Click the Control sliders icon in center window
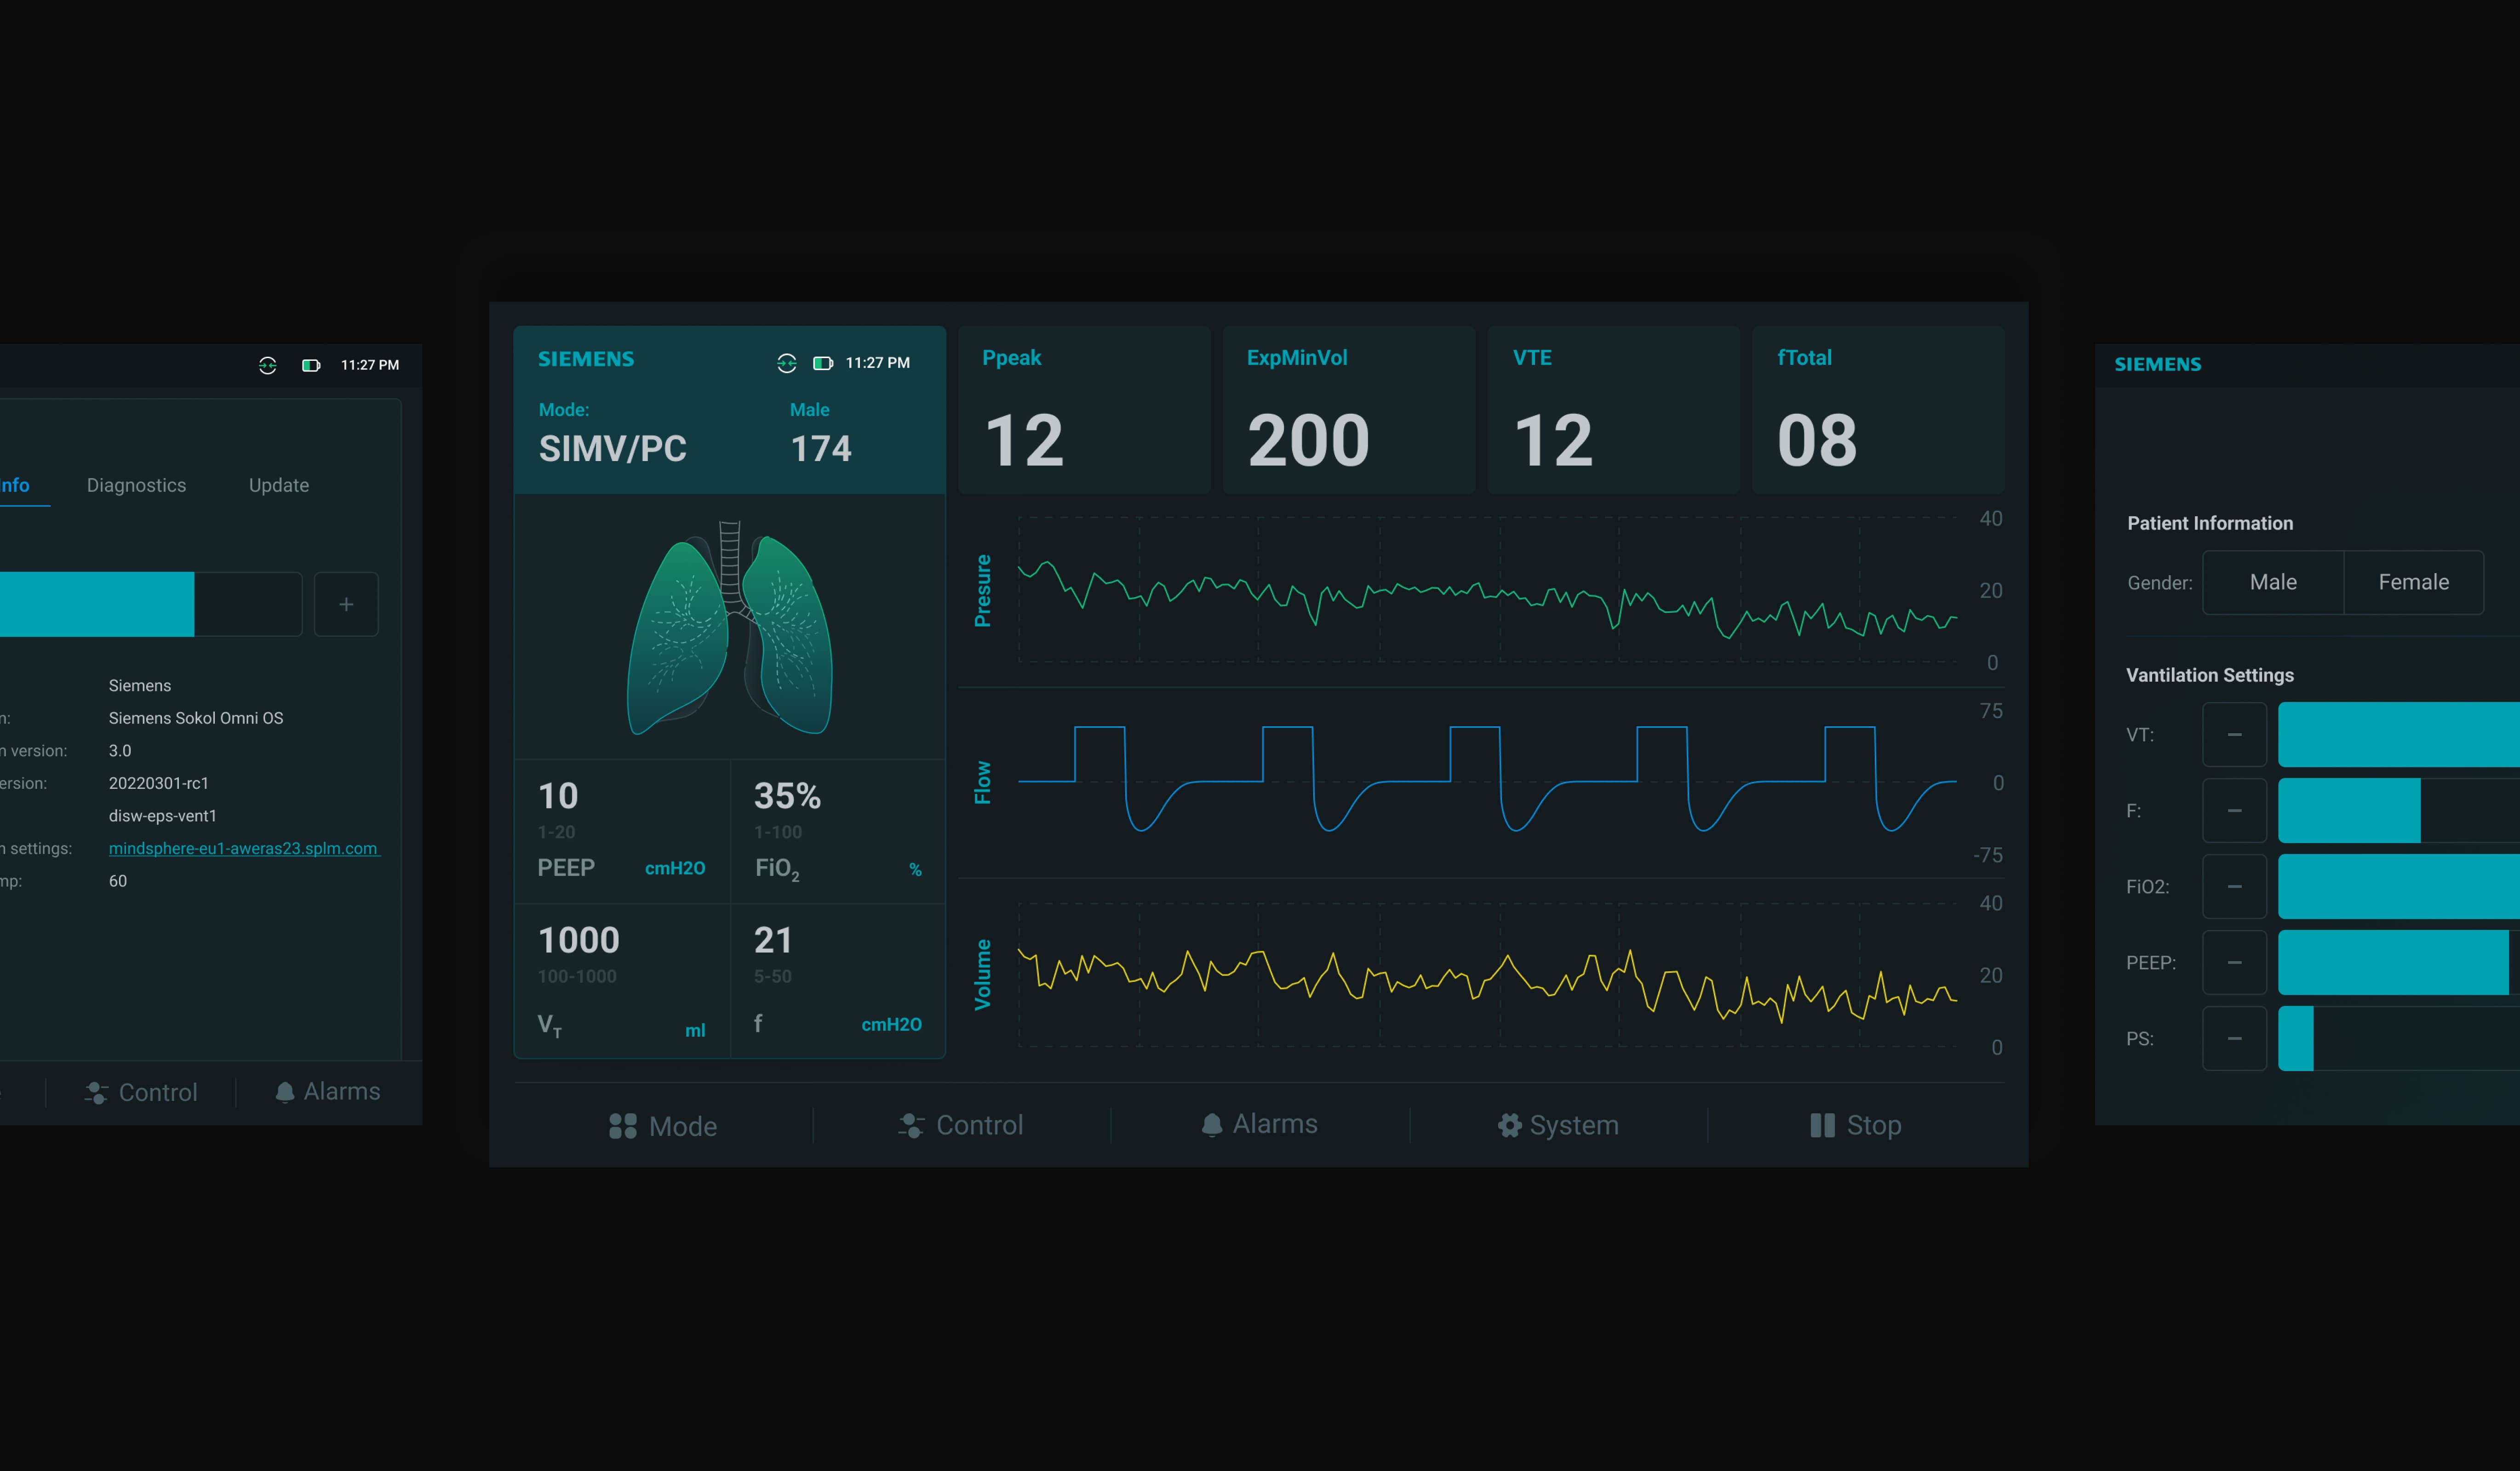The width and height of the screenshot is (2520, 1471). (x=911, y=1125)
